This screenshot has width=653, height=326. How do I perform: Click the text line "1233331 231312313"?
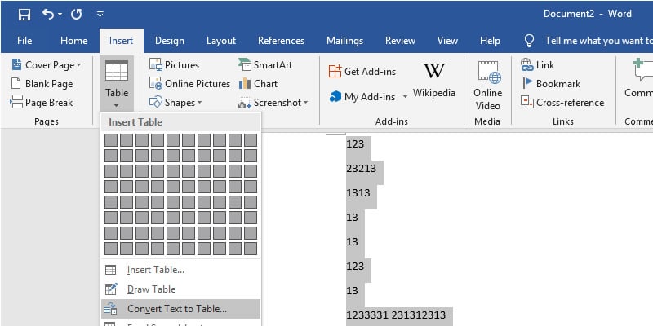[x=396, y=315]
